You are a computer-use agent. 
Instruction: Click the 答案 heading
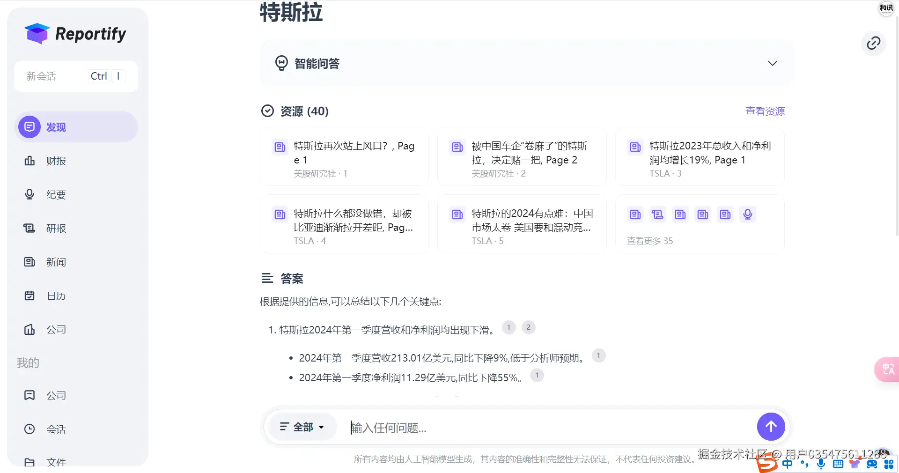click(292, 279)
